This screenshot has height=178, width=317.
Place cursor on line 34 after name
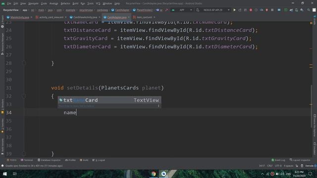click(76, 113)
